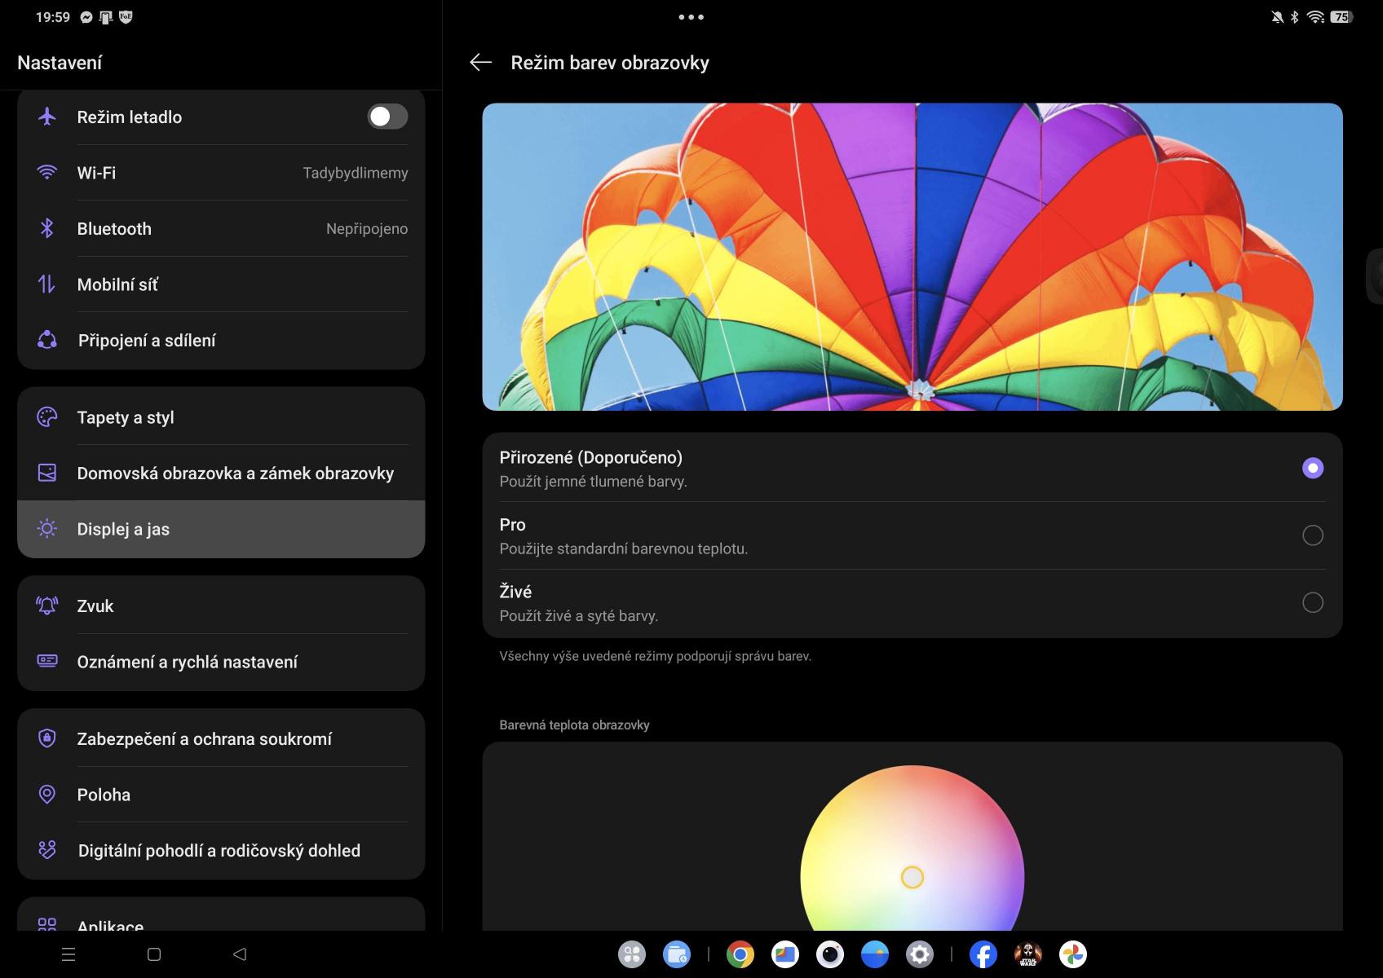Open the camera app in the taskbar
The width and height of the screenshot is (1383, 978).
830,954
